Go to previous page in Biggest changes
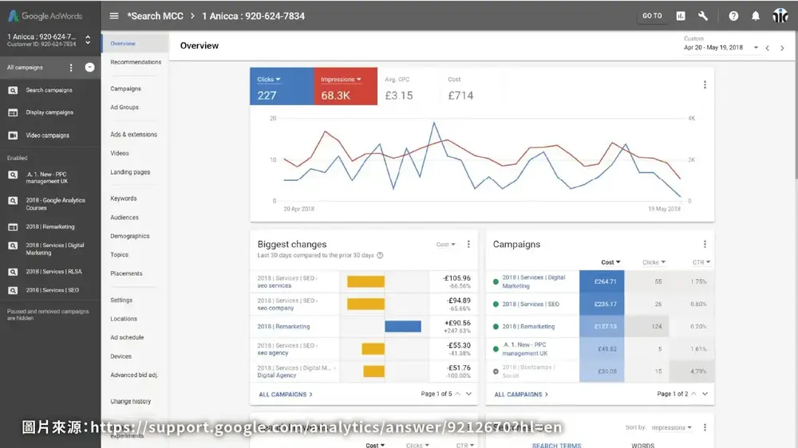Viewport: 798px width, 448px height. [457, 394]
